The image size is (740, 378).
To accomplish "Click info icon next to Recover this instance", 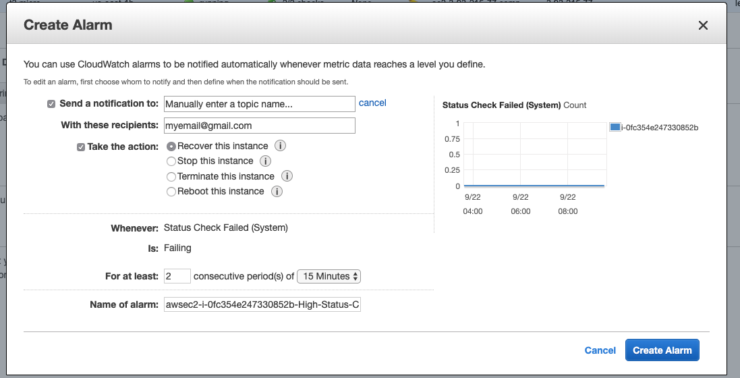I will click(281, 146).
